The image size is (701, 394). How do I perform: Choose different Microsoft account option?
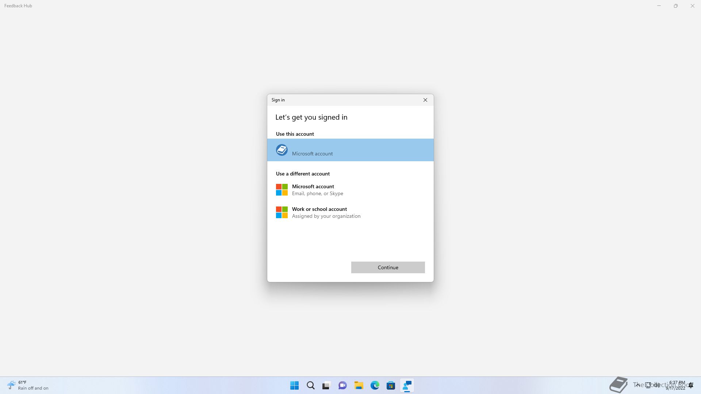(x=317, y=190)
